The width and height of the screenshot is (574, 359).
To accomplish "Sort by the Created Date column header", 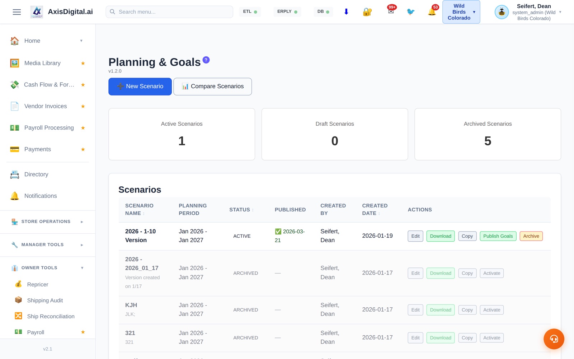I will click(375, 209).
